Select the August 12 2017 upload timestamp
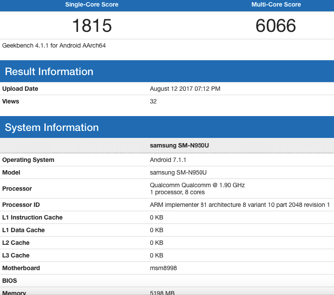 (x=185, y=89)
